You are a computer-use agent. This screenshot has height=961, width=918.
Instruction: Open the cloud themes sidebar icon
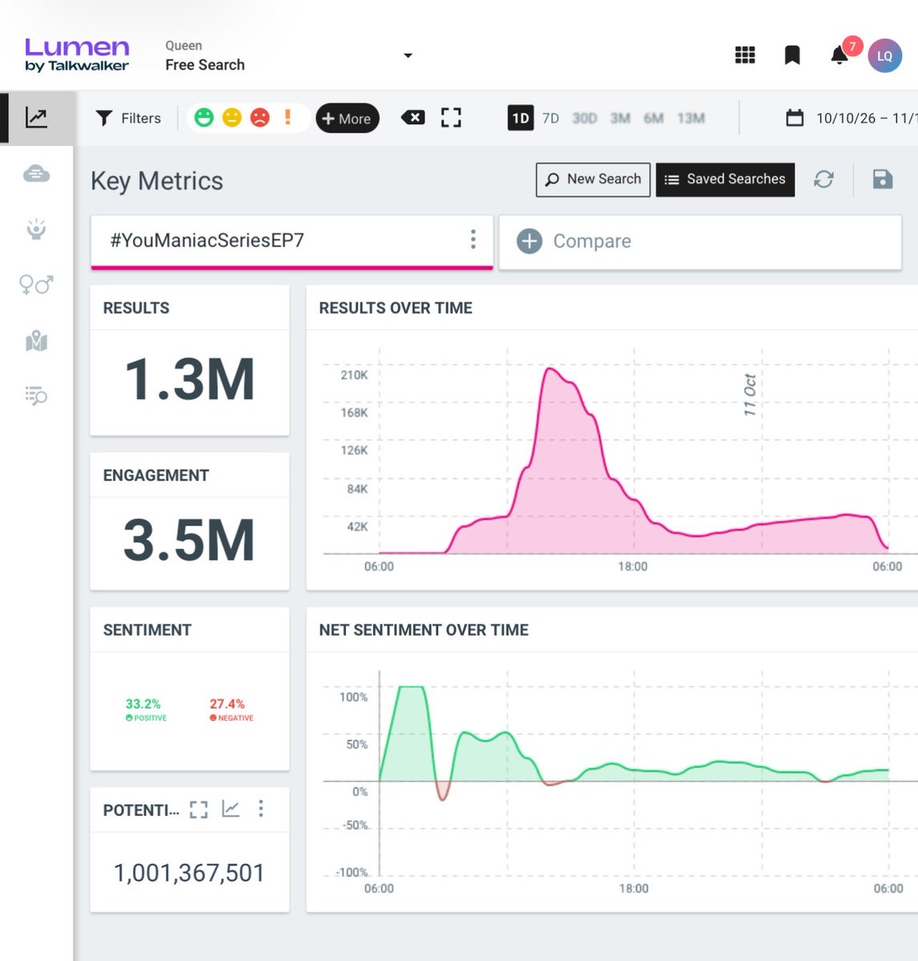[36, 173]
